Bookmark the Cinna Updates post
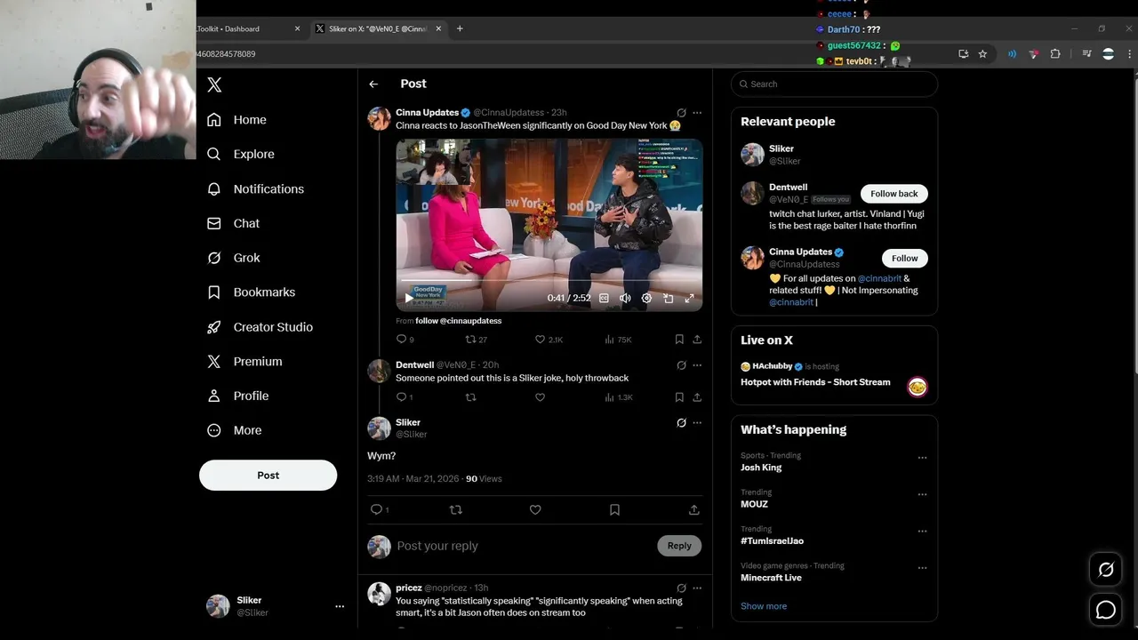 679,340
